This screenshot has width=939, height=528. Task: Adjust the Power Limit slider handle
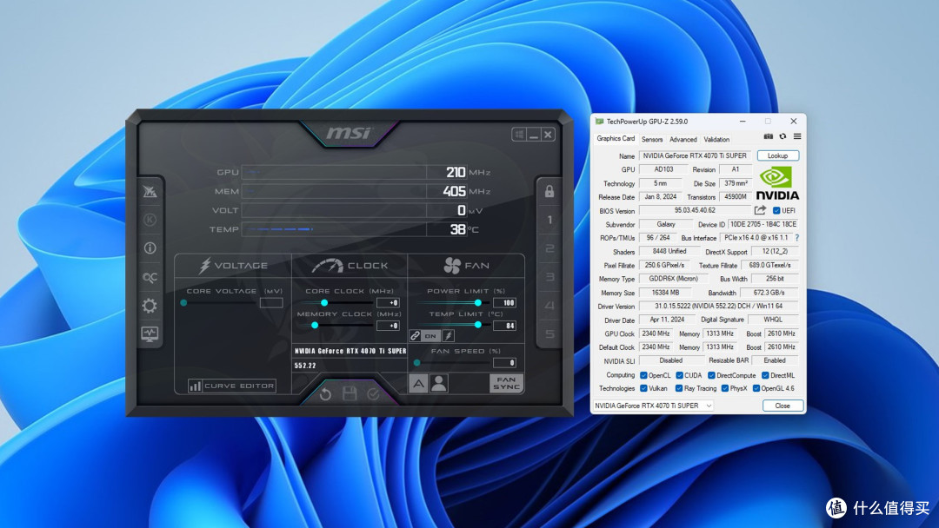pos(478,302)
